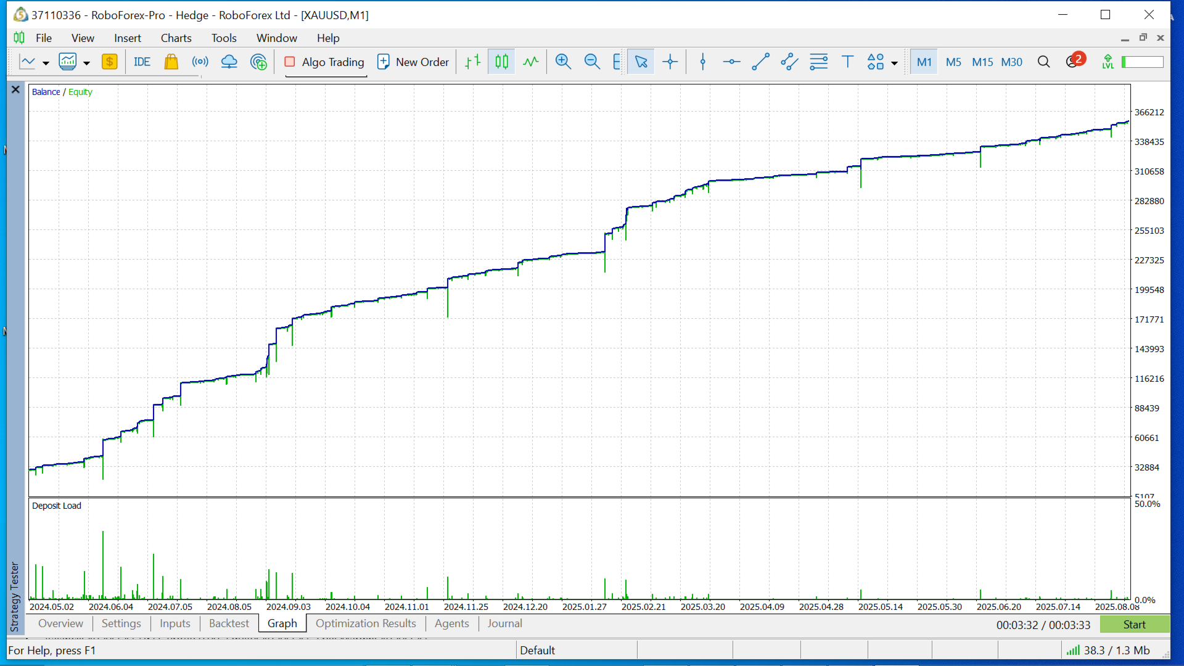Click the application icon in menu bar
1184x666 pixels.
click(19, 38)
